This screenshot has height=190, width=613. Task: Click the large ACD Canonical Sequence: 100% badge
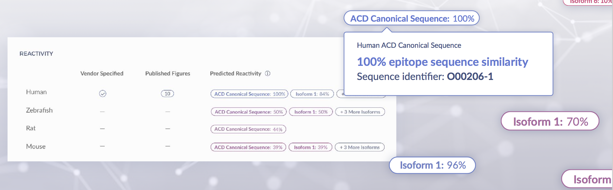pos(412,18)
